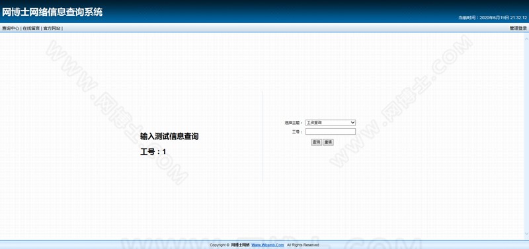Open the 在线留言 menu item
Screen dimensions: 529x249
point(31,28)
